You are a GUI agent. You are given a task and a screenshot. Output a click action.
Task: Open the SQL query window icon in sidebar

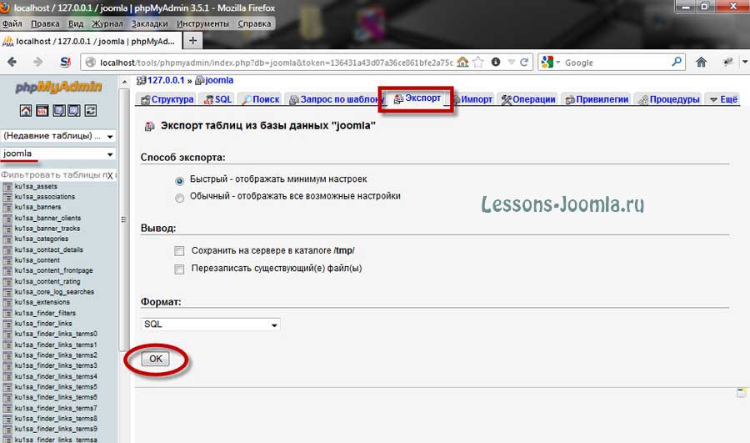point(42,110)
